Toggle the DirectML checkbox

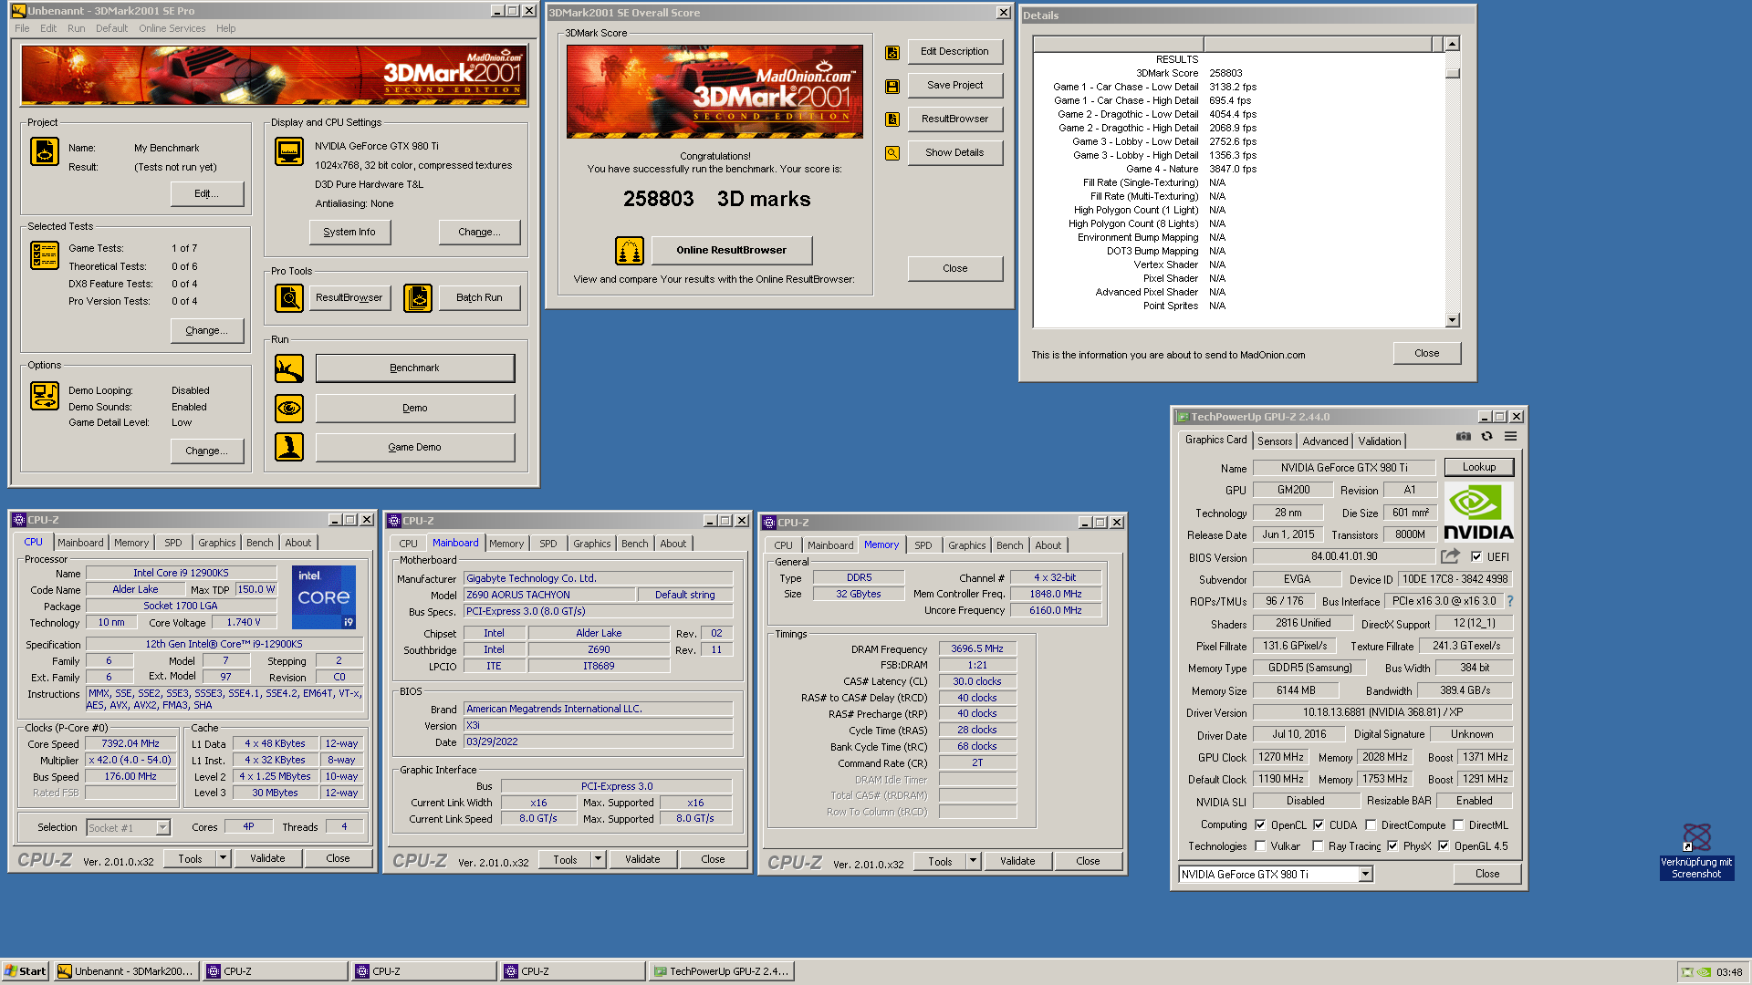tap(1458, 824)
